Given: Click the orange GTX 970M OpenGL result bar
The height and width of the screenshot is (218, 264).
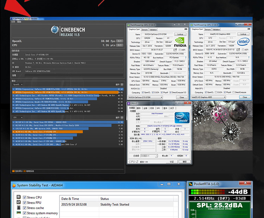Looking at the screenshot, I should [65, 92].
